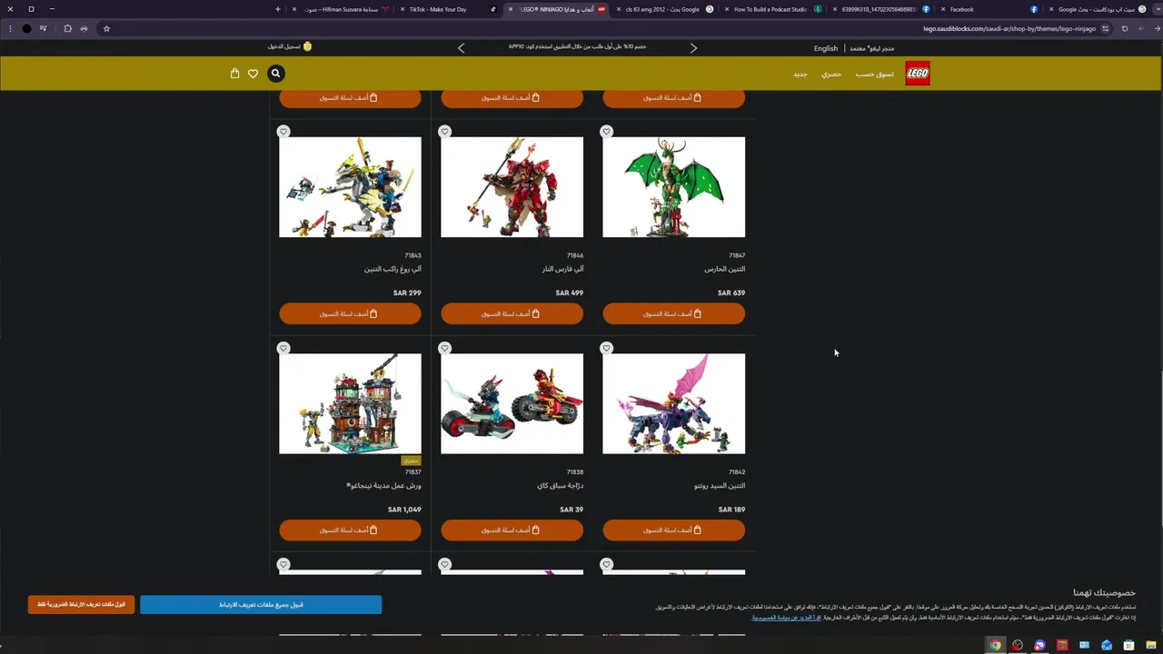Image resolution: width=1163 pixels, height=654 pixels.
Task: Add set 71847 (SAR 639) to cart
Action: tap(673, 313)
